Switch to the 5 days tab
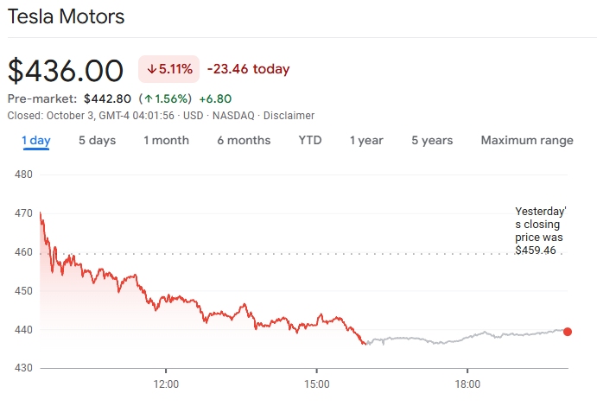 pyautogui.click(x=97, y=141)
